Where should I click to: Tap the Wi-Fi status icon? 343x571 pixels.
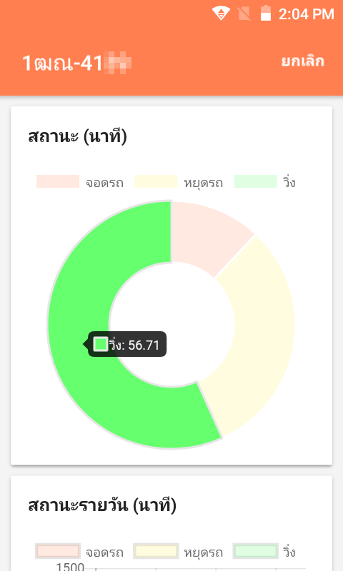[x=221, y=14]
